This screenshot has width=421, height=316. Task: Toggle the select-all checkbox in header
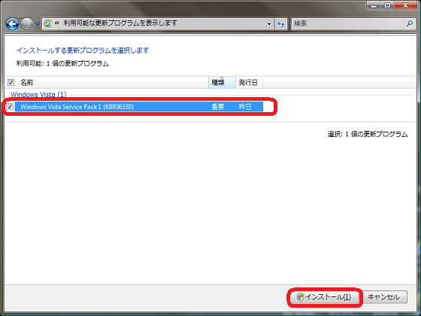tap(11, 82)
